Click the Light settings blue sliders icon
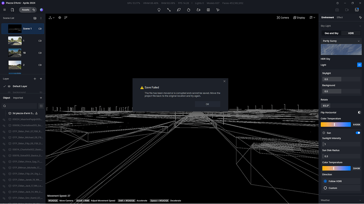This screenshot has width=364, height=204. point(359,65)
